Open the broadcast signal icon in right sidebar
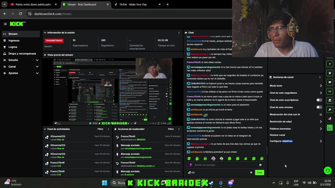 coord(330,91)
